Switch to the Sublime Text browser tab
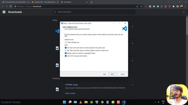The image size is (188, 105). (x=45, y=2)
